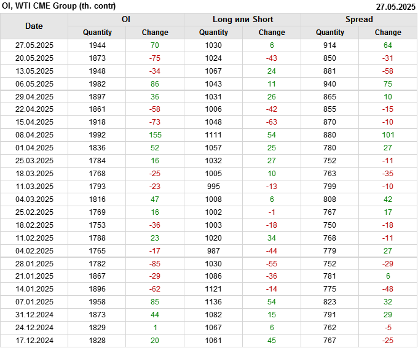Viewport: 418px width, 348px height.
Task: Select the 04.02.2025 date cell
Action: pyautogui.click(x=34, y=250)
